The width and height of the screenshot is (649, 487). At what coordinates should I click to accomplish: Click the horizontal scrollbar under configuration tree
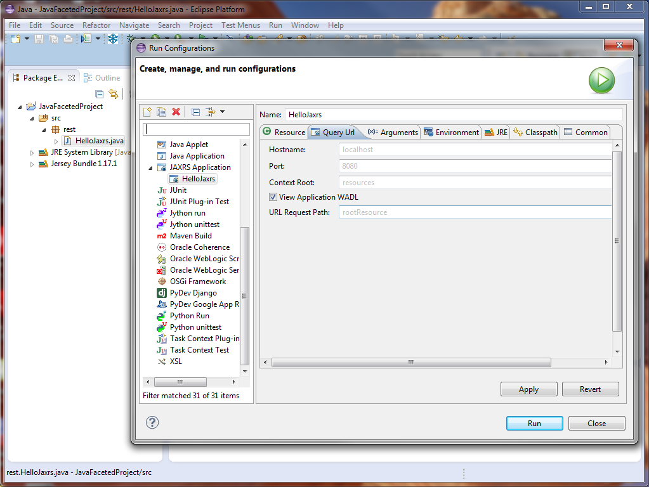tap(180, 382)
